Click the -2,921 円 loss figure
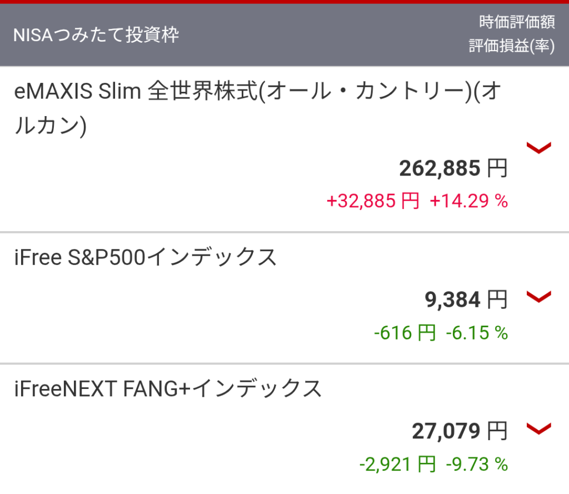 click(397, 464)
